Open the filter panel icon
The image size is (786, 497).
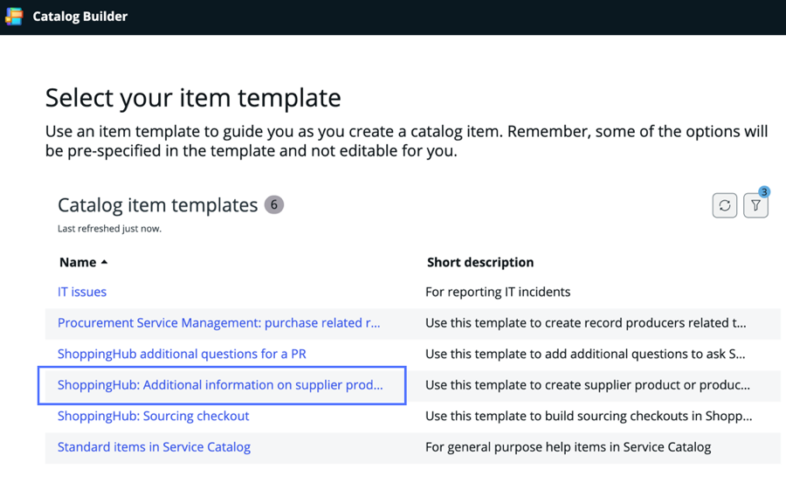coord(755,205)
